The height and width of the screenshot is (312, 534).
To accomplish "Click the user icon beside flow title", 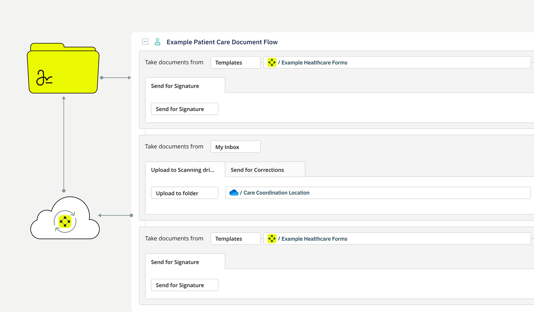I will [x=157, y=42].
